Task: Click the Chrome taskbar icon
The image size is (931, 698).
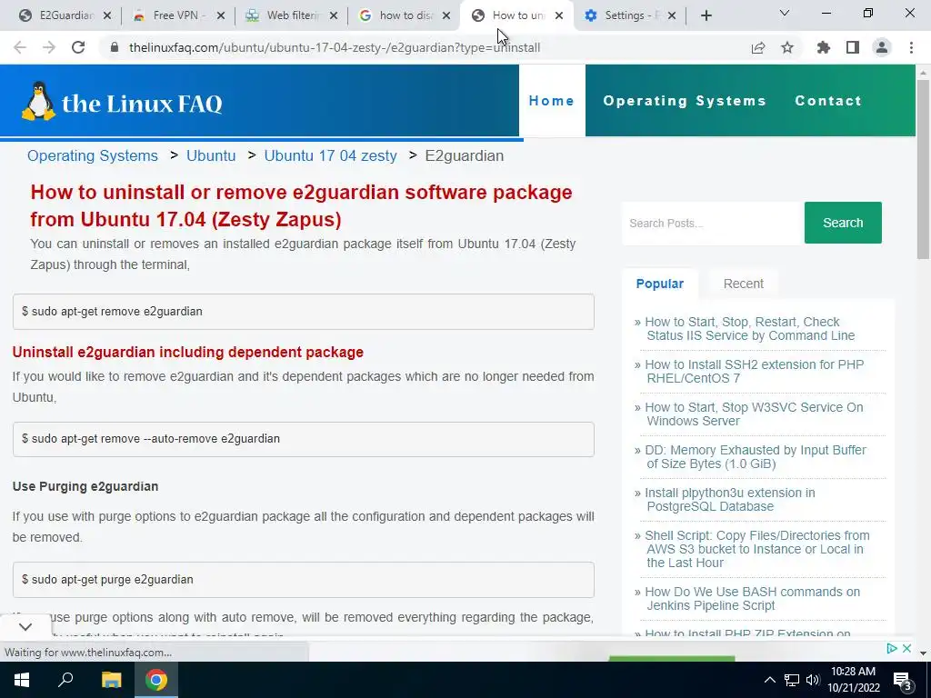Action: coord(156,680)
